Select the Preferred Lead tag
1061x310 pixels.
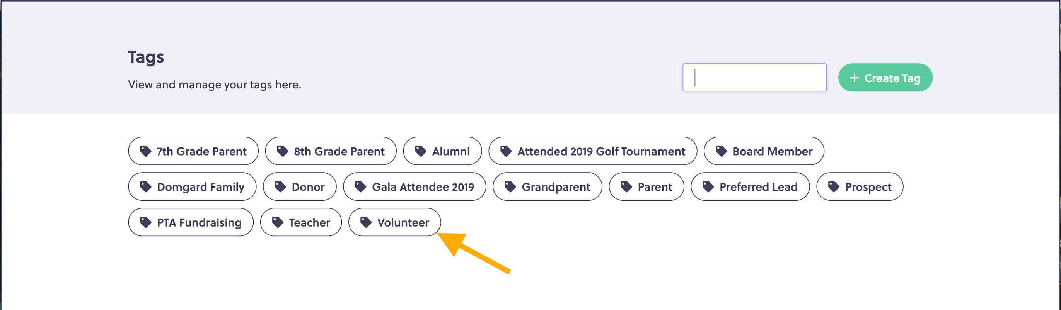click(x=750, y=187)
